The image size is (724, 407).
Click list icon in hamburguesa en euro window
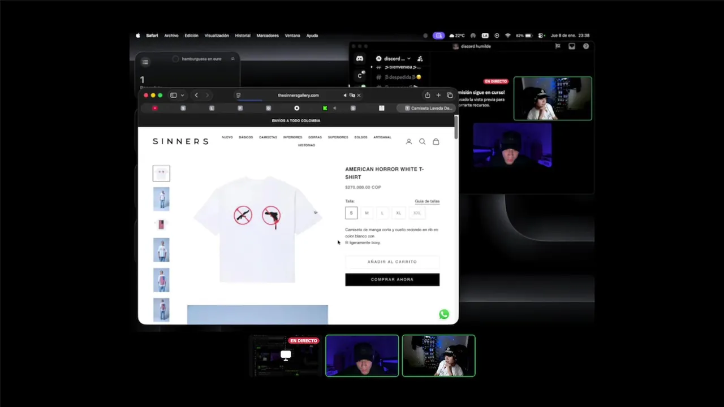145,62
